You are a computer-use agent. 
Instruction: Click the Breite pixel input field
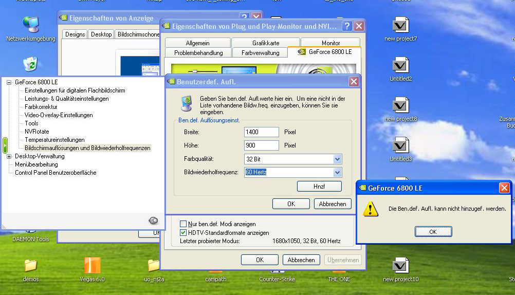(261, 132)
